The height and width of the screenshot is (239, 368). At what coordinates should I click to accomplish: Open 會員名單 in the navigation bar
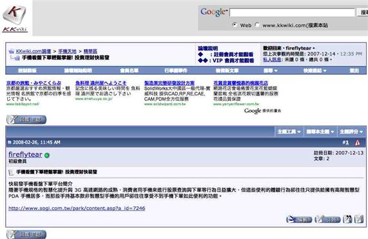[129, 70]
